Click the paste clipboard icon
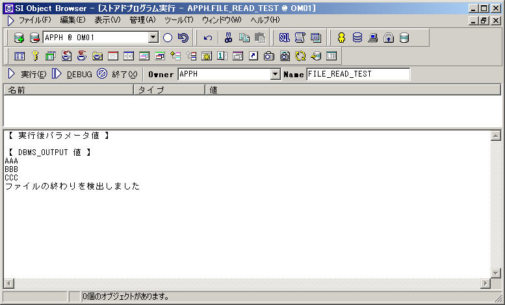This screenshot has width=505, height=305. point(260,38)
